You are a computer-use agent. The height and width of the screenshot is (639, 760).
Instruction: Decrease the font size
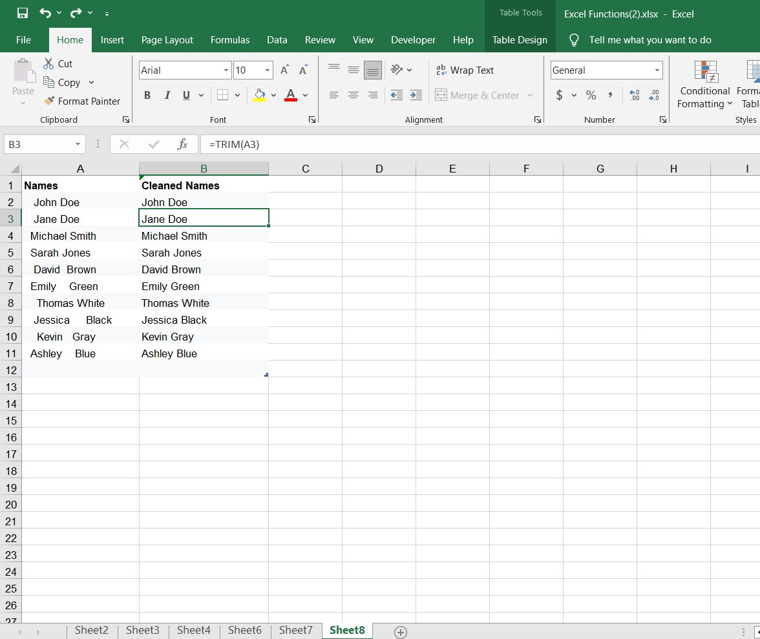[x=304, y=70]
